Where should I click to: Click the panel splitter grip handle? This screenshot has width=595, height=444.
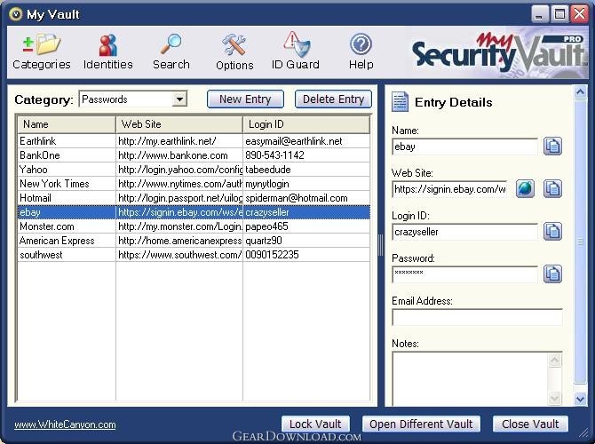point(381,245)
